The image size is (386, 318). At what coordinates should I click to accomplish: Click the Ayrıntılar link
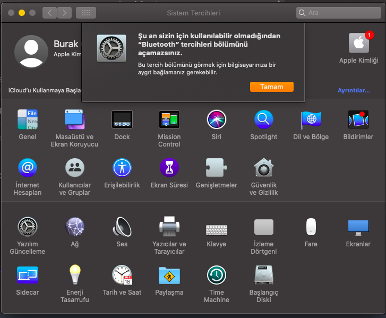click(353, 90)
